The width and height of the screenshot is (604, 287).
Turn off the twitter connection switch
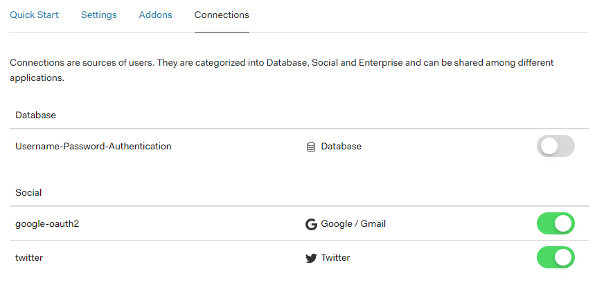point(556,258)
